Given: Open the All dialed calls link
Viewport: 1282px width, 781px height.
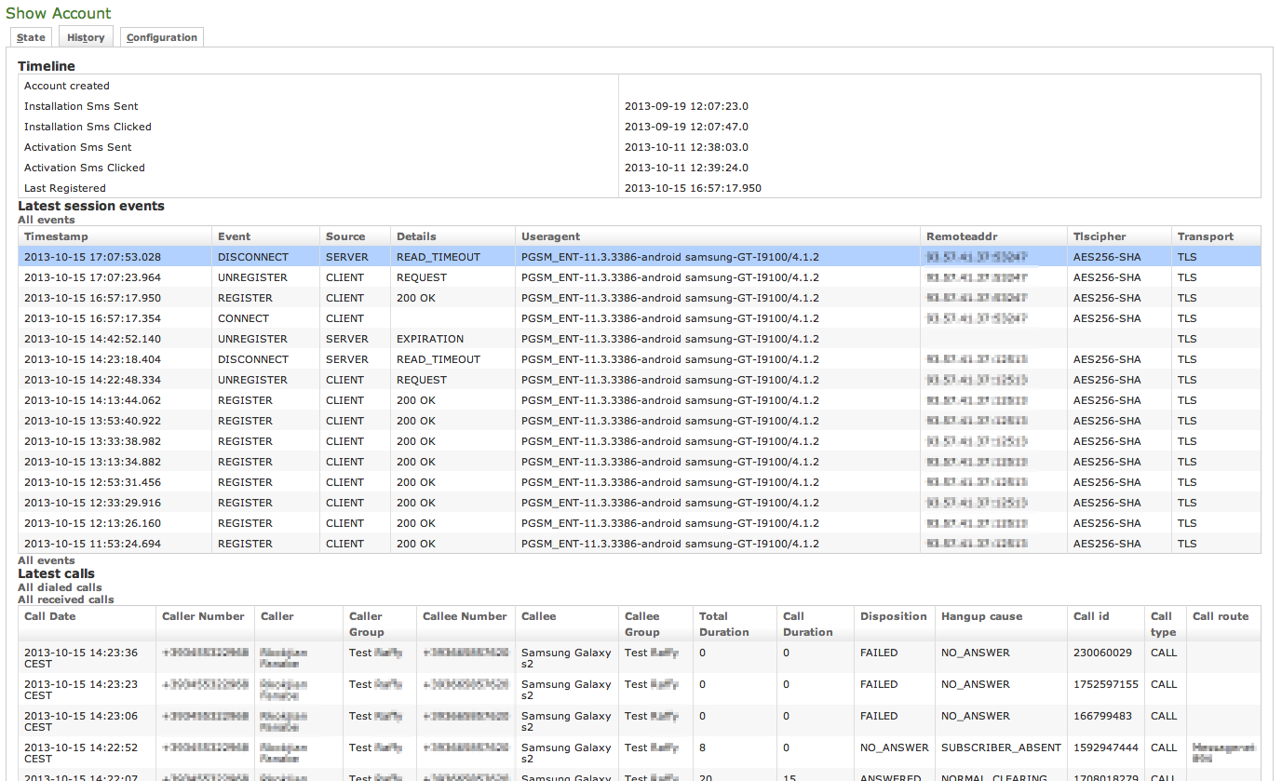Looking at the screenshot, I should 60,587.
